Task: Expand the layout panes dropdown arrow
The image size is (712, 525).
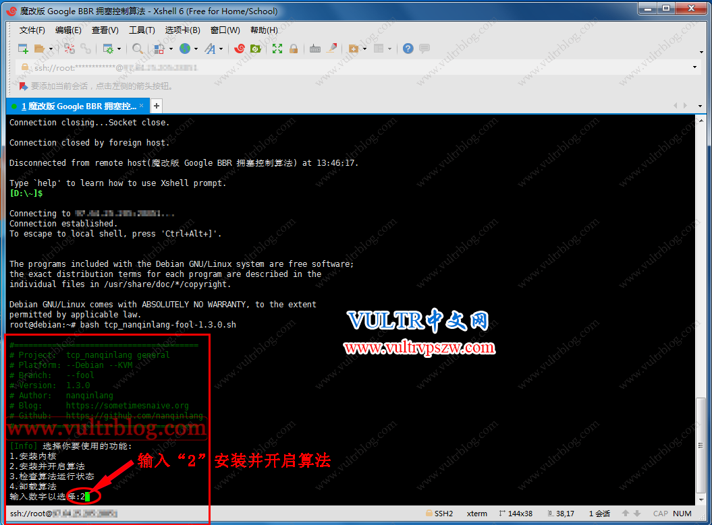Action: (x=389, y=49)
